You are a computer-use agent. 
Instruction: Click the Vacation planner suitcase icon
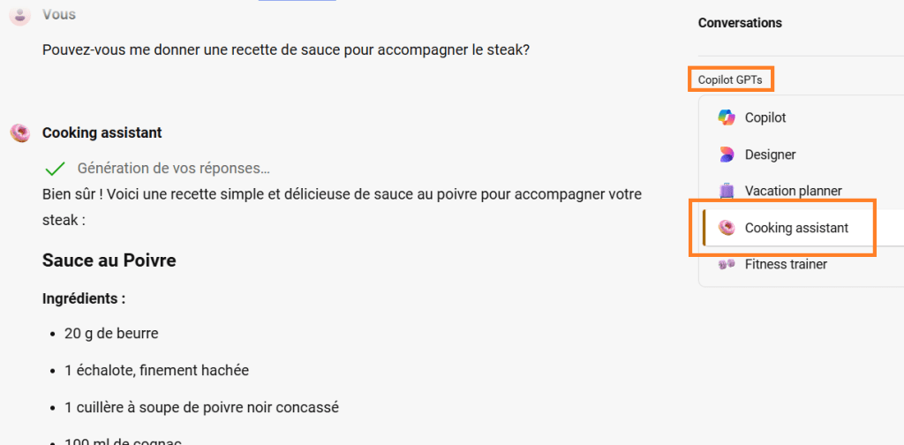pos(727,191)
